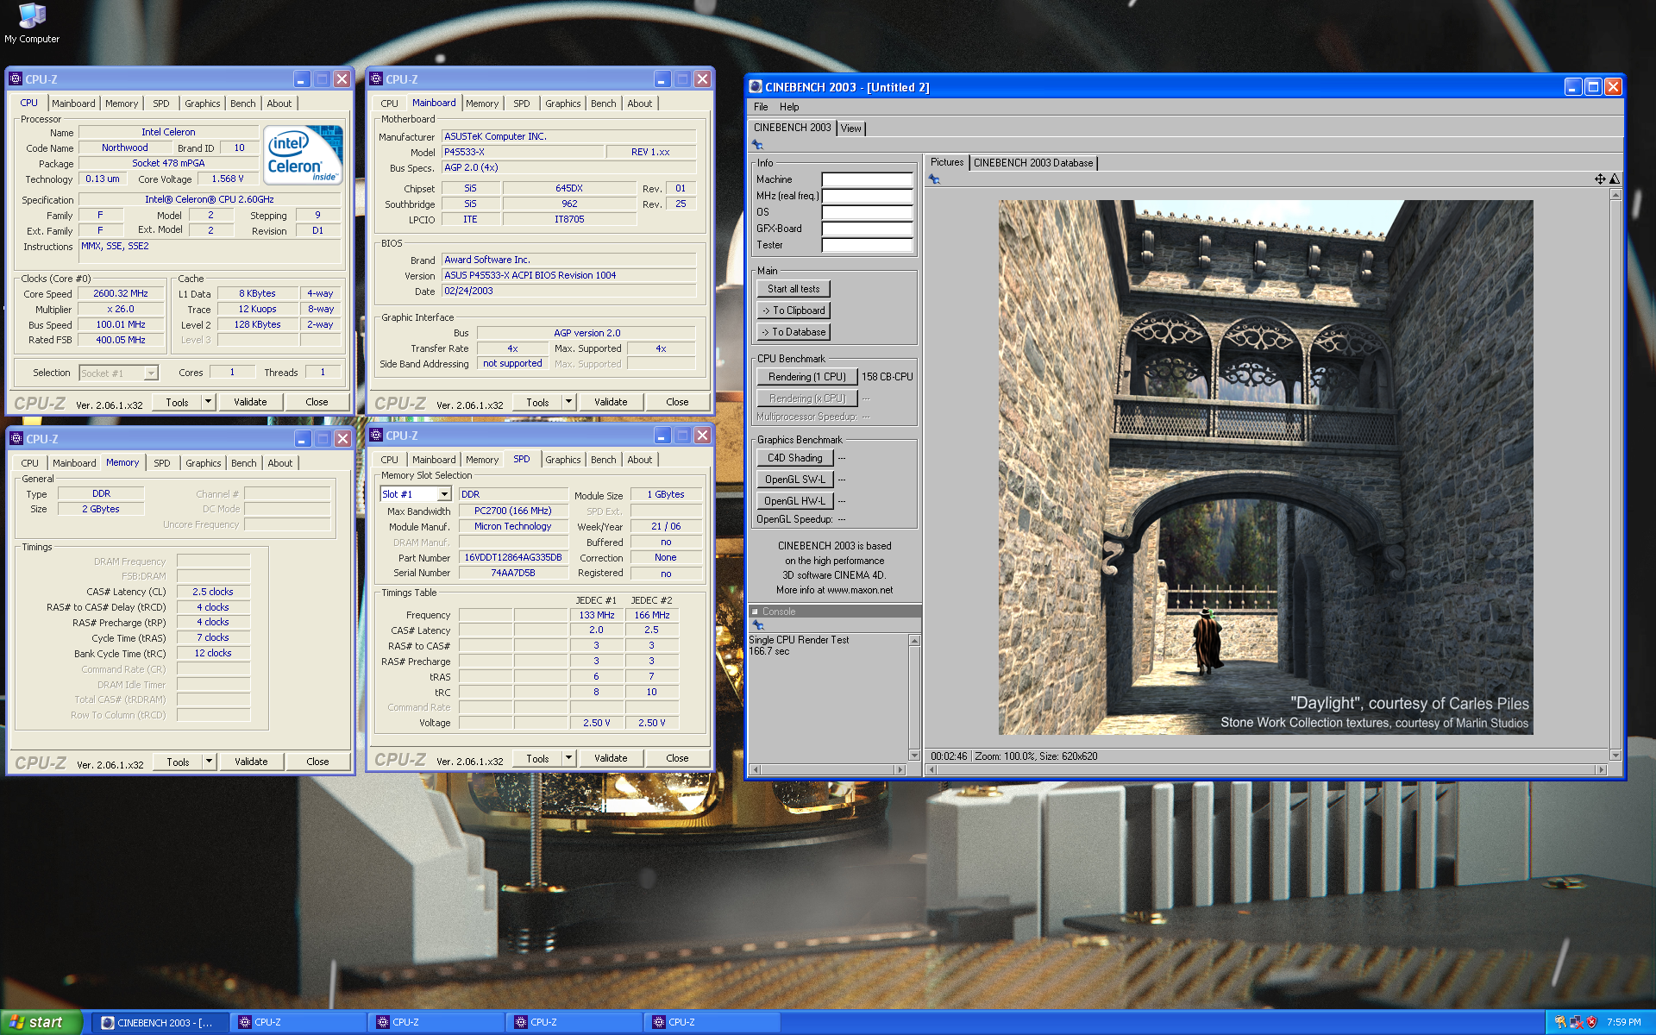Click the right arrow of the picture horizontal scrollbar
Viewport: 1656px width, 1035px height.
click(x=1602, y=769)
